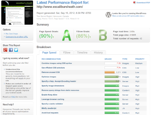Click the RECOMMENDATION column header
This screenshot has width=152, height=115.
point(51,59)
